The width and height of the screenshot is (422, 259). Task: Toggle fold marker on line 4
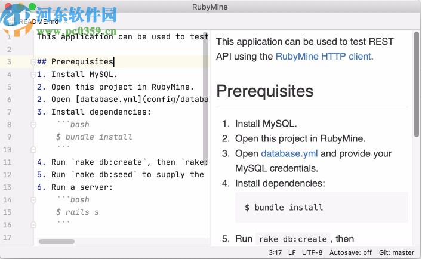pos(33,75)
